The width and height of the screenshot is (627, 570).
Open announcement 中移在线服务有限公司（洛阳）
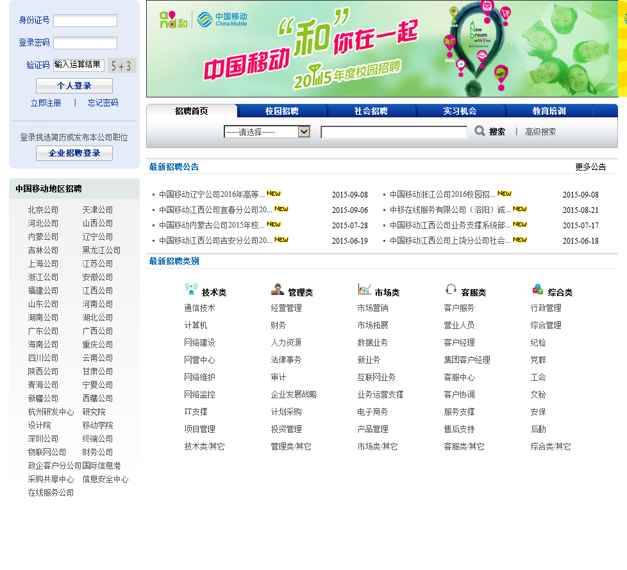tap(450, 210)
